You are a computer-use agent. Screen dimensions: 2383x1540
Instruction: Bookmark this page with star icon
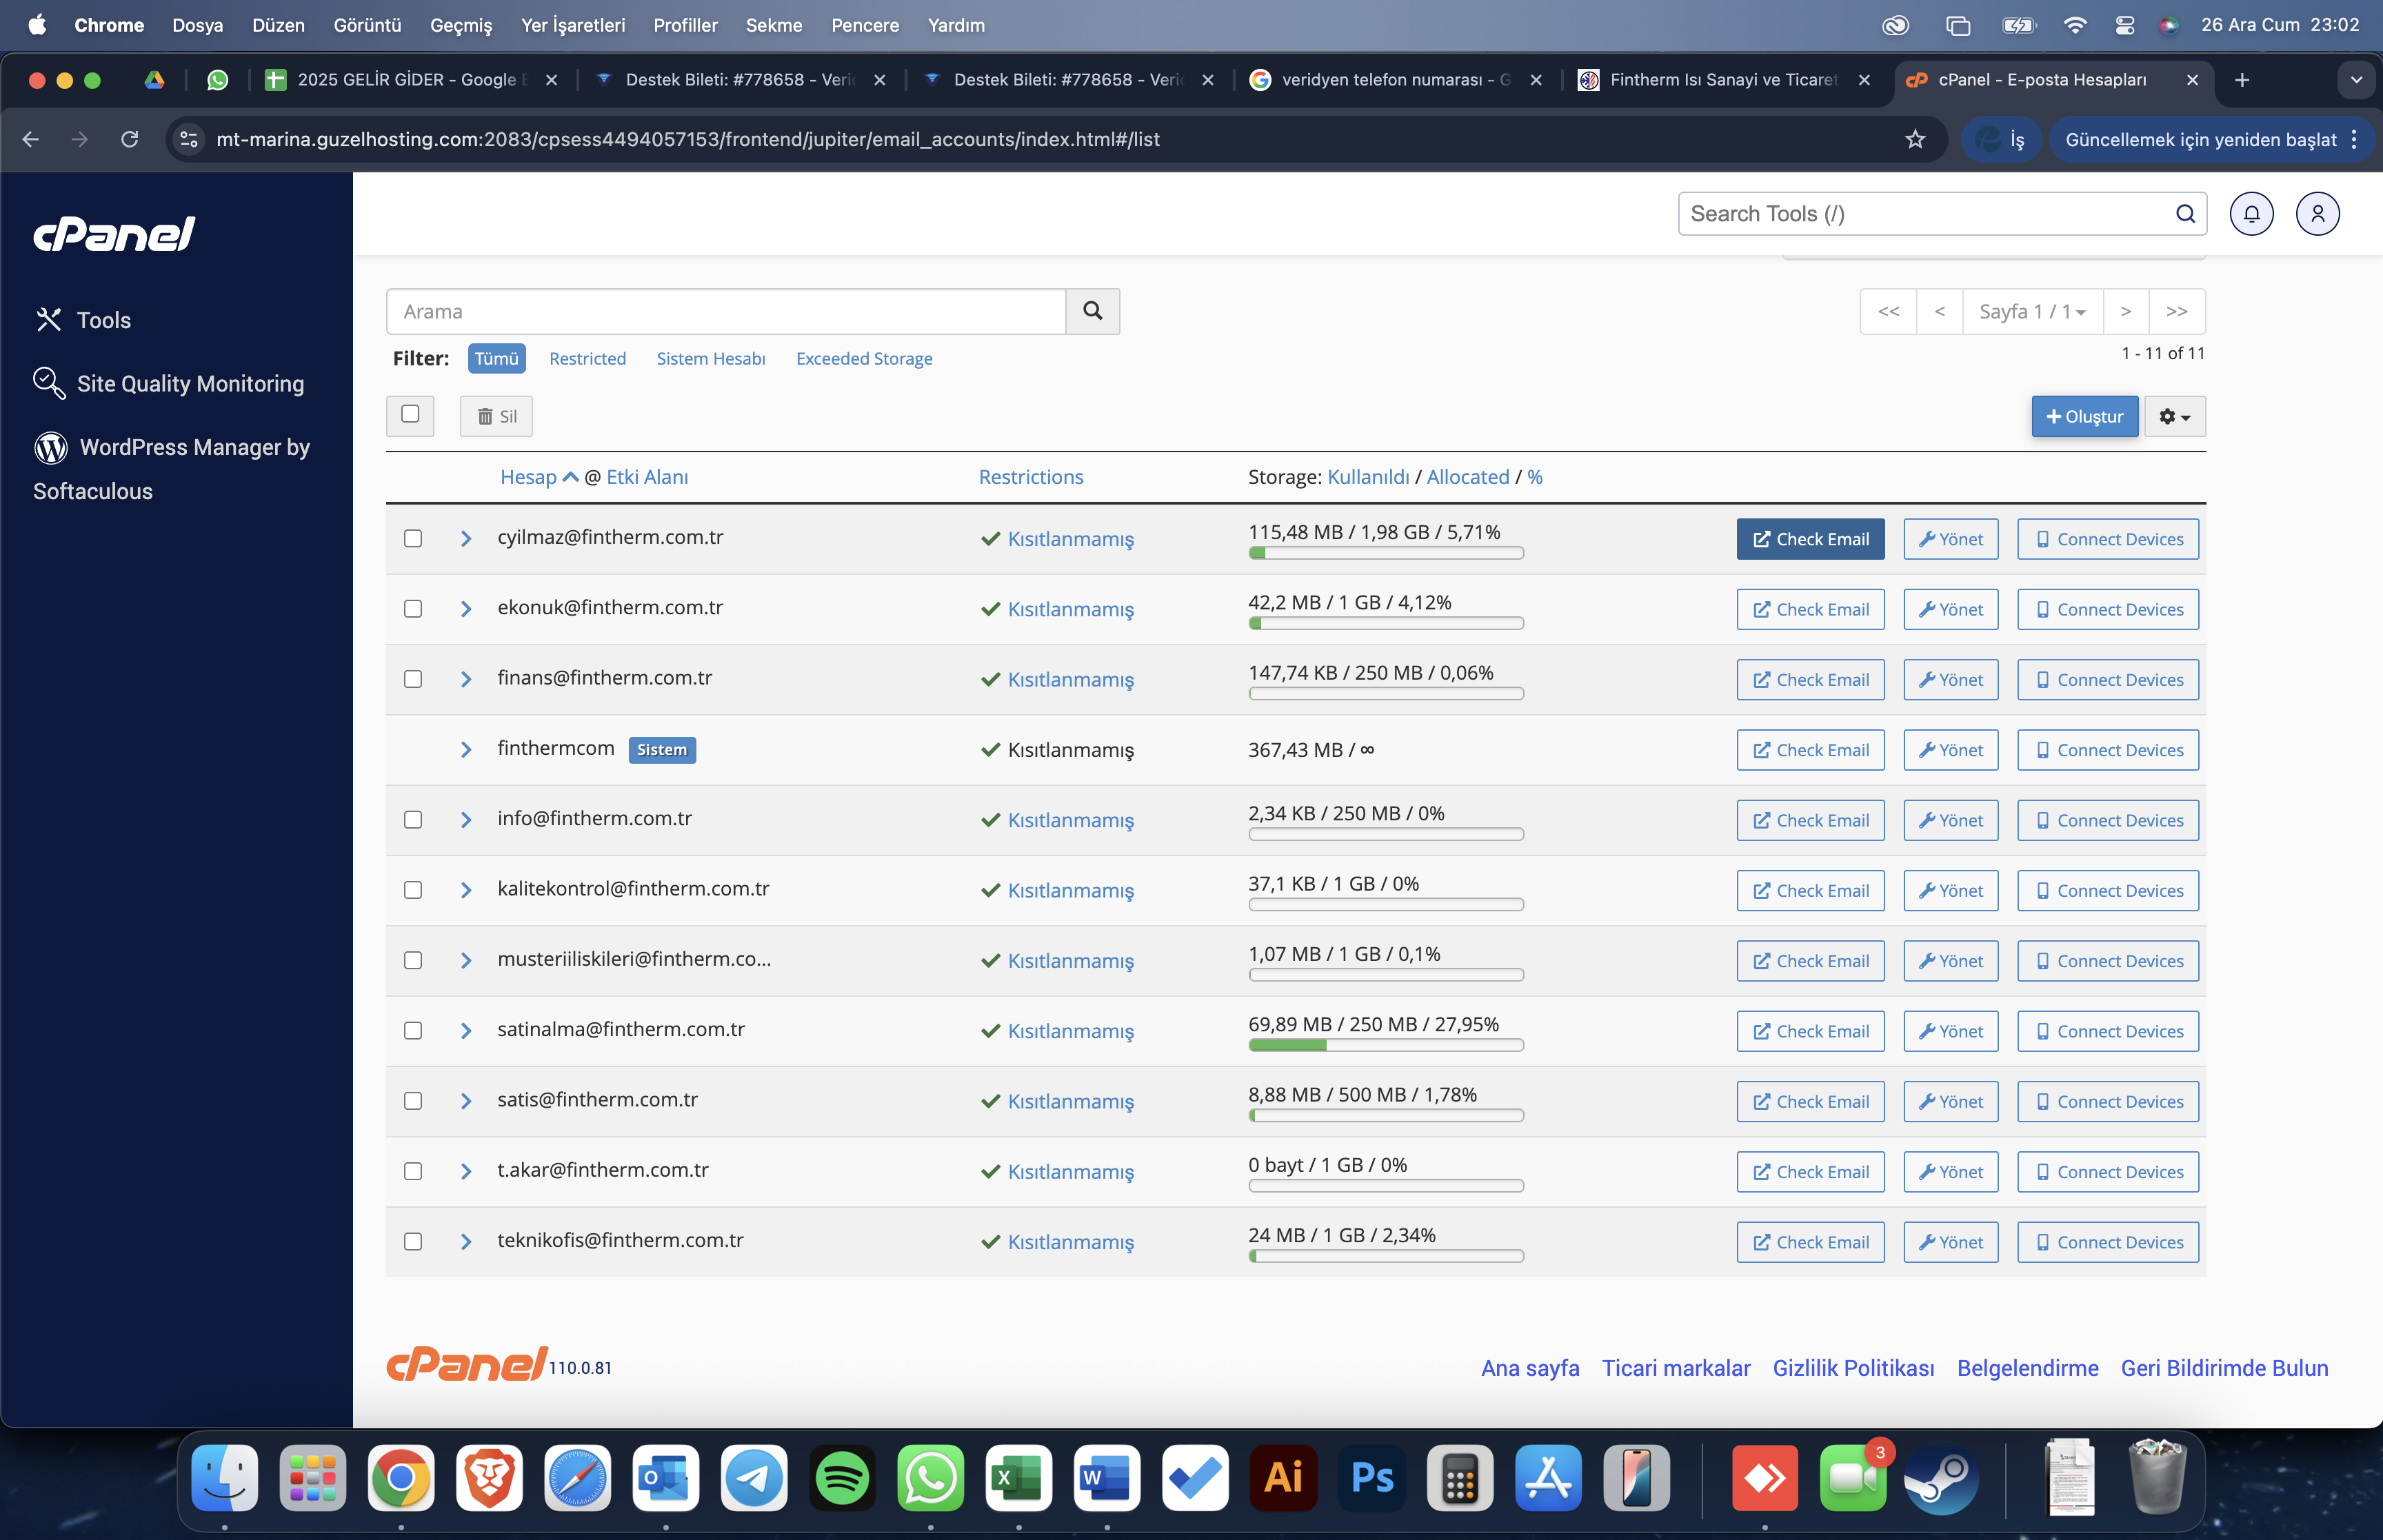coord(1915,139)
